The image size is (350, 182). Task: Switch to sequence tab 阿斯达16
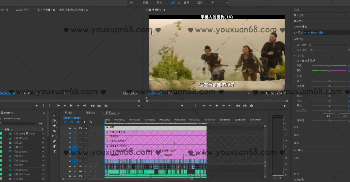tap(90, 113)
